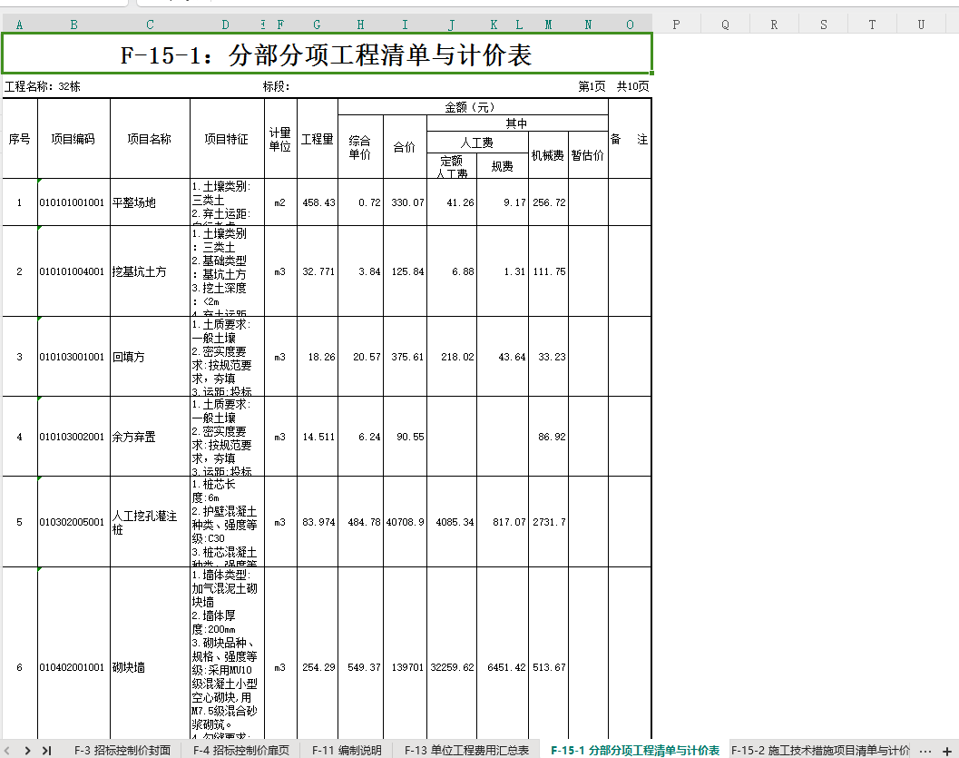Viewport: 959px width, 758px height.
Task: Select code cell 010101001001
Action: pyautogui.click(x=73, y=202)
